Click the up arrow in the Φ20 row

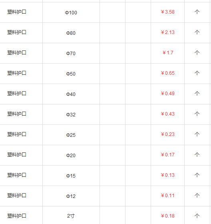pos(197,155)
